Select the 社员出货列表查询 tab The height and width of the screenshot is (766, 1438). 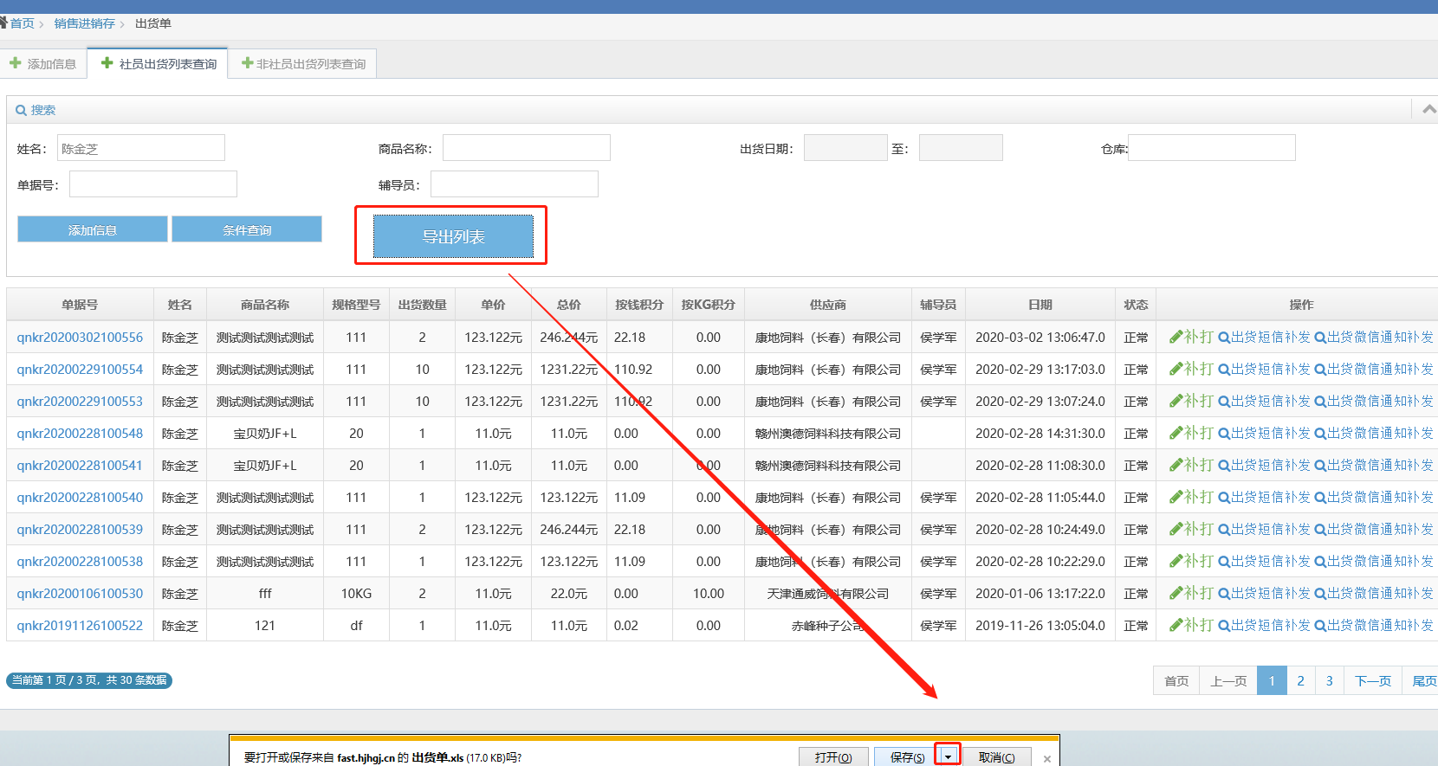point(159,64)
